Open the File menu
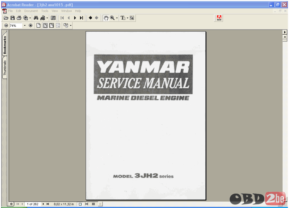 [x=10, y=11]
